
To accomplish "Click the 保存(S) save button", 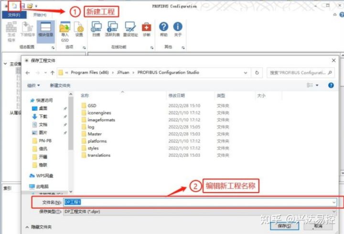I will [x=285, y=226].
